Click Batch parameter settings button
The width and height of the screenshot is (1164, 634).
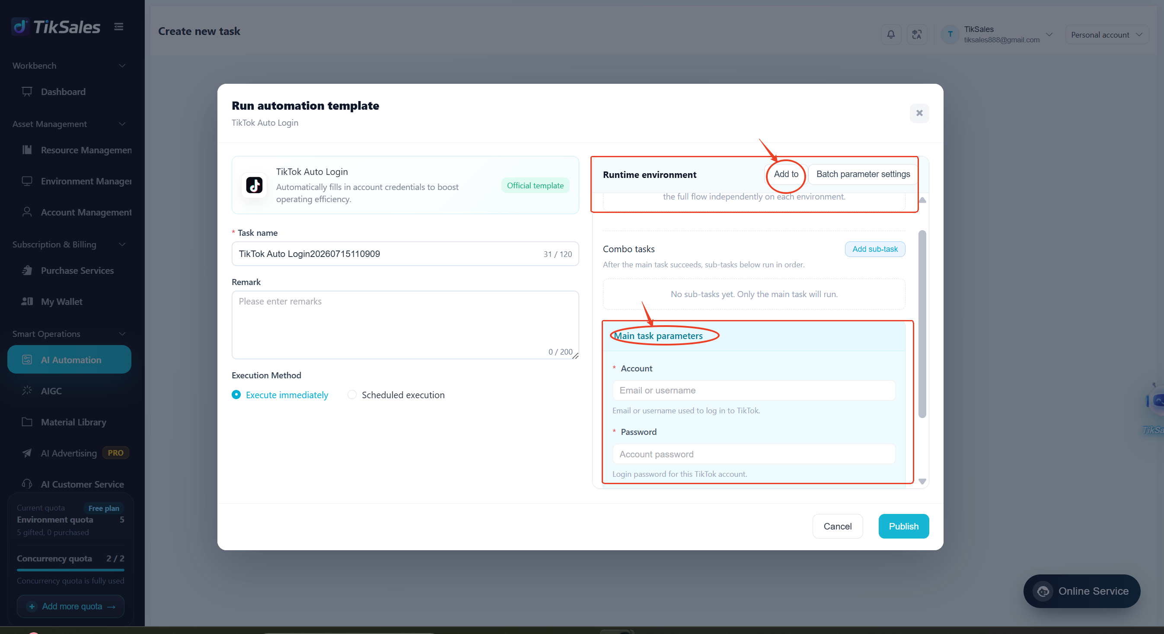pyautogui.click(x=863, y=174)
